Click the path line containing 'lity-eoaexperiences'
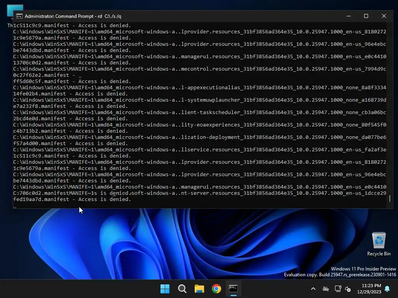 tap(200, 125)
